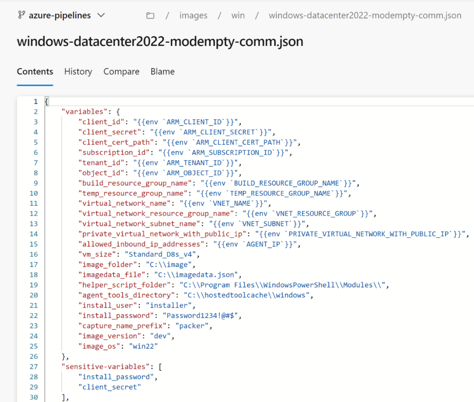Click line number 3 in the gutter
This screenshot has height=402, width=474.
(x=35, y=122)
